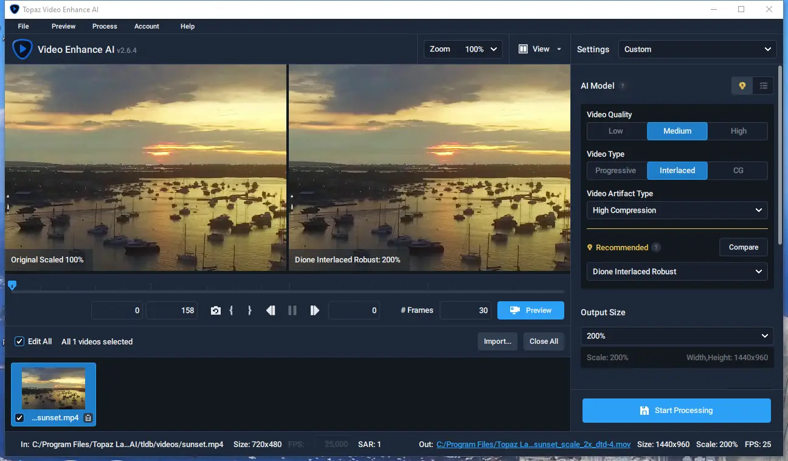This screenshot has width=788, height=461.
Task: Set trim end with the right brace icon
Action: click(x=249, y=310)
